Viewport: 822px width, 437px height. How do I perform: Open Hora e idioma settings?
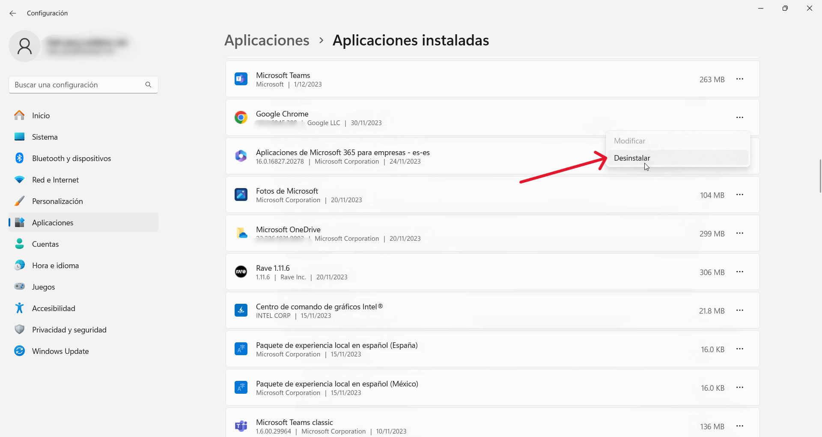pyautogui.click(x=83, y=265)
